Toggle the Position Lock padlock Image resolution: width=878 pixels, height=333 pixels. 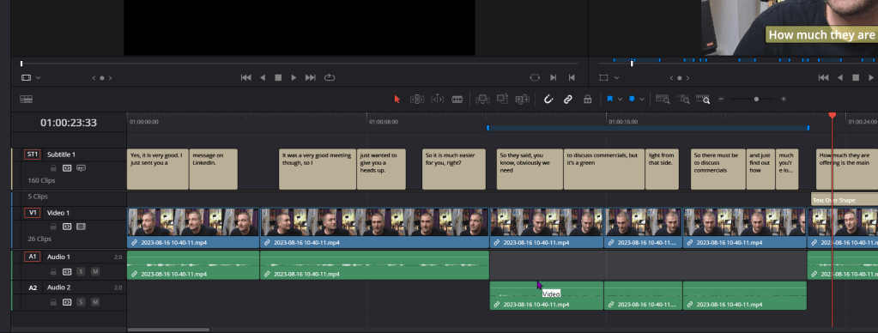587,99
